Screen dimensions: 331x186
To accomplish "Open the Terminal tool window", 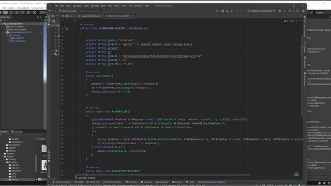I will pos(146,182).
